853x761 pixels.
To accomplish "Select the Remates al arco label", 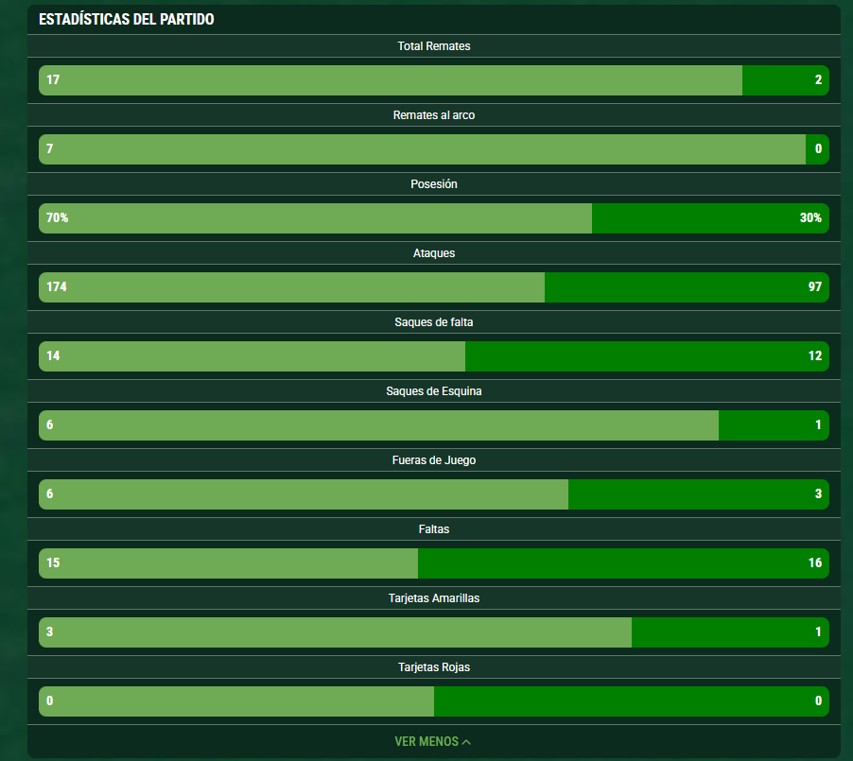I will tap(433, 115).
